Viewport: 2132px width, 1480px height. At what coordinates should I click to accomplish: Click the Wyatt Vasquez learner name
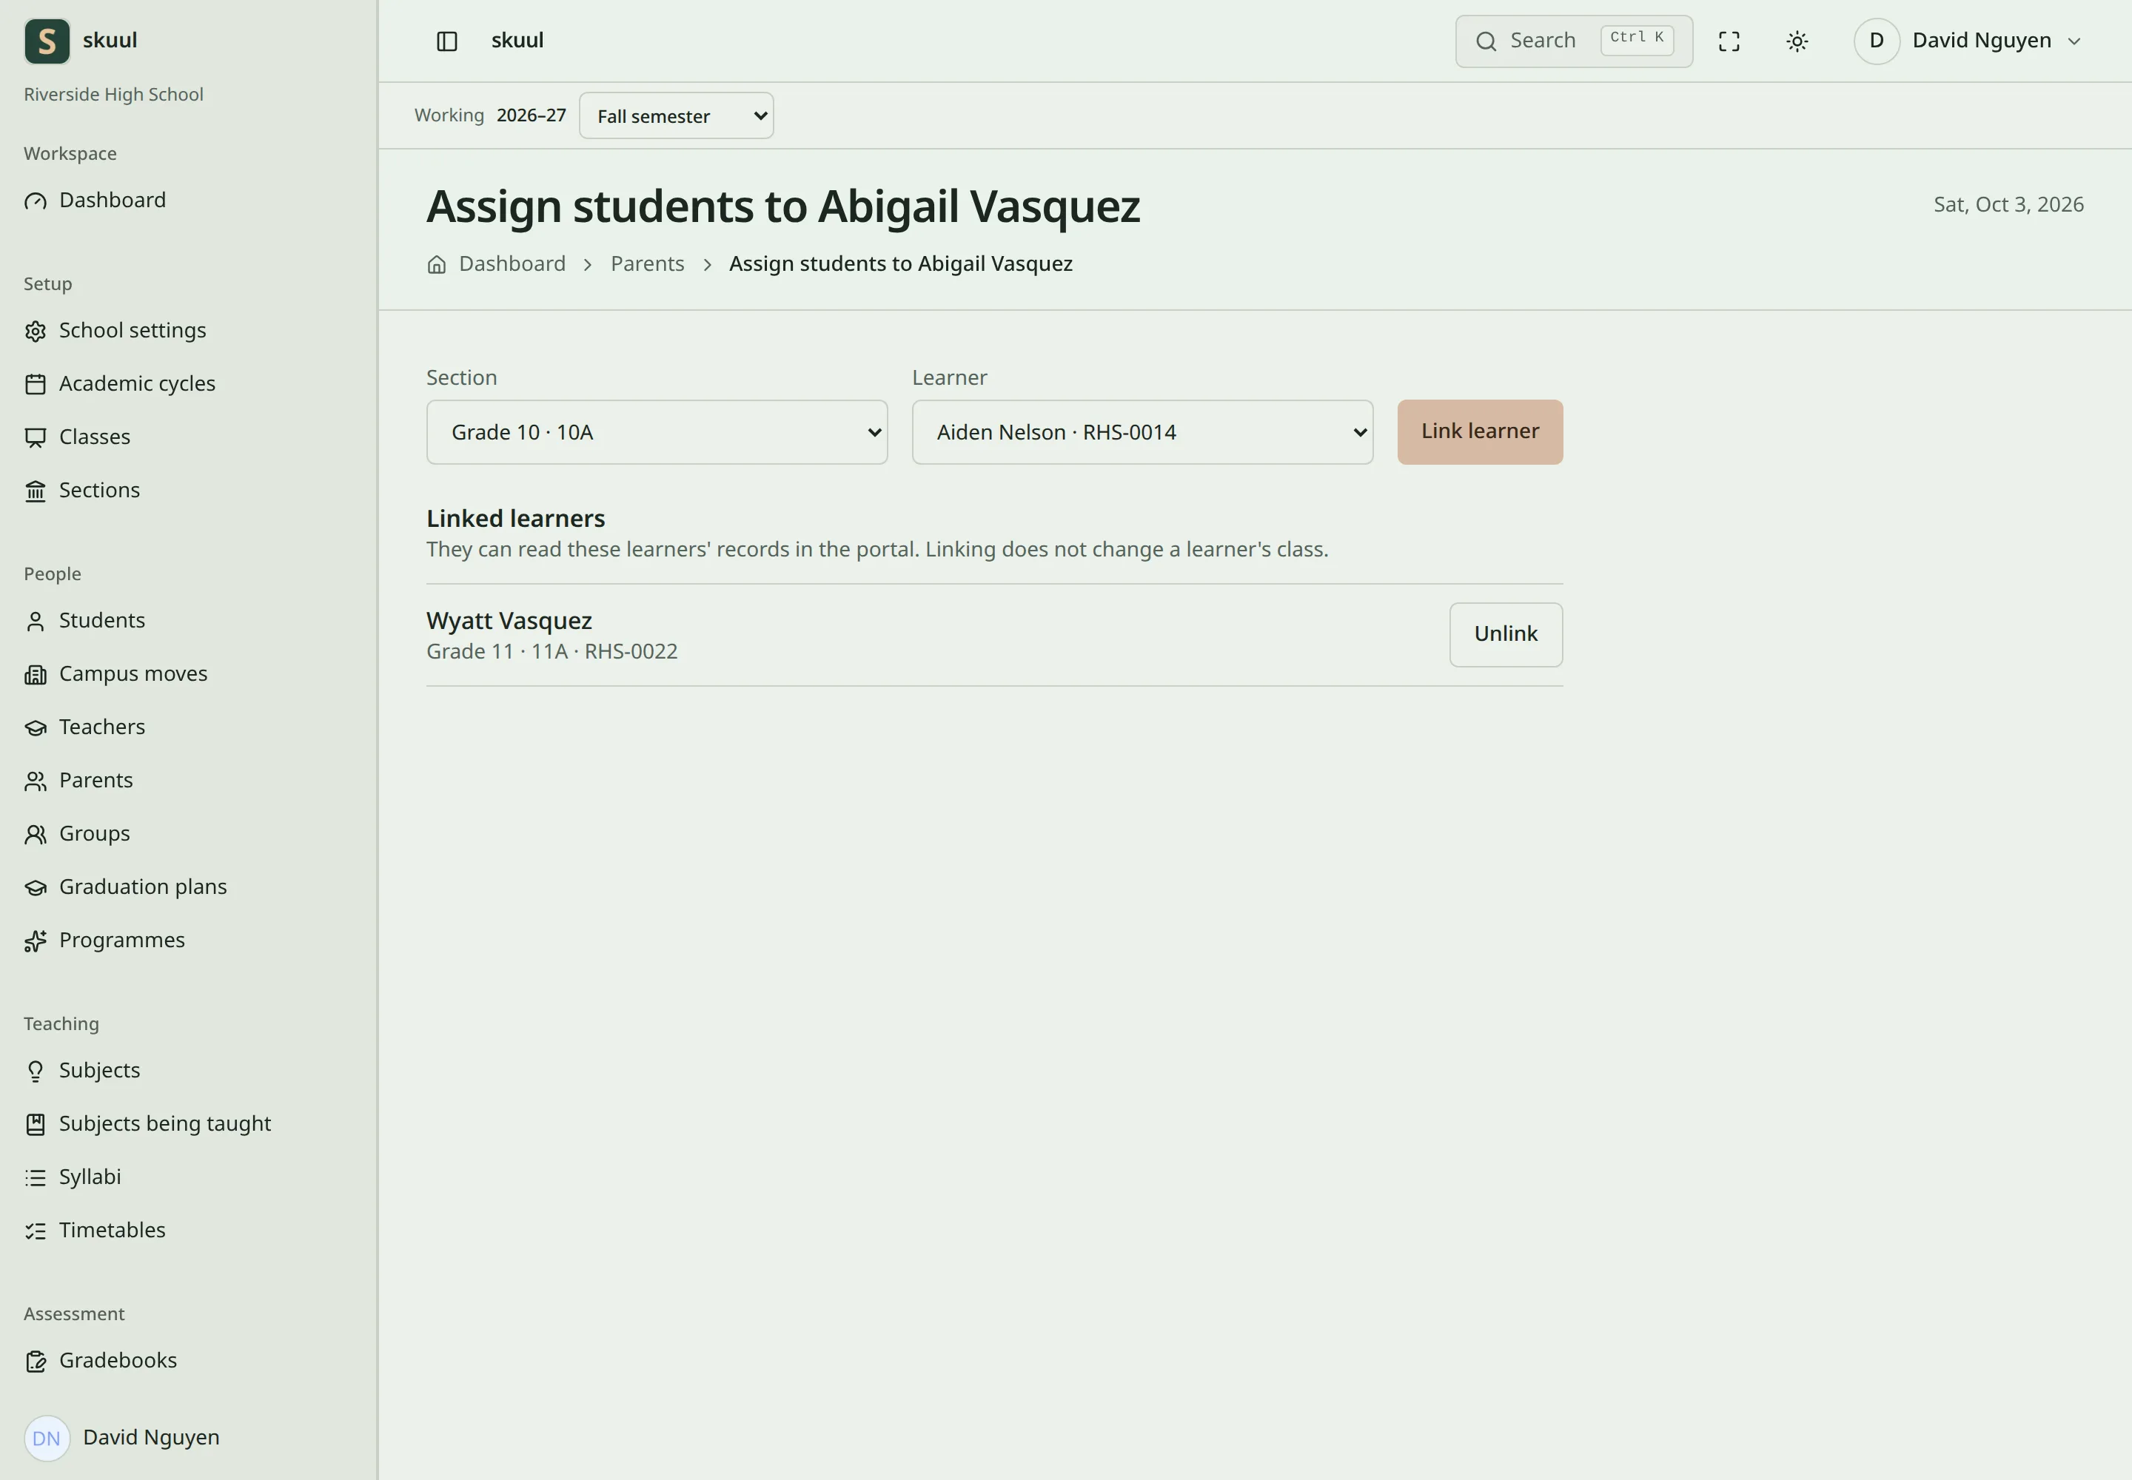coord(509,622)
